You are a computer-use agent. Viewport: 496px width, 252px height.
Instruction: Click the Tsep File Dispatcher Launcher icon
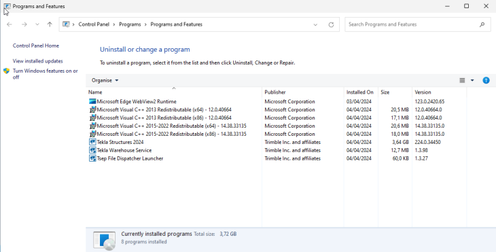pos(92,158)
